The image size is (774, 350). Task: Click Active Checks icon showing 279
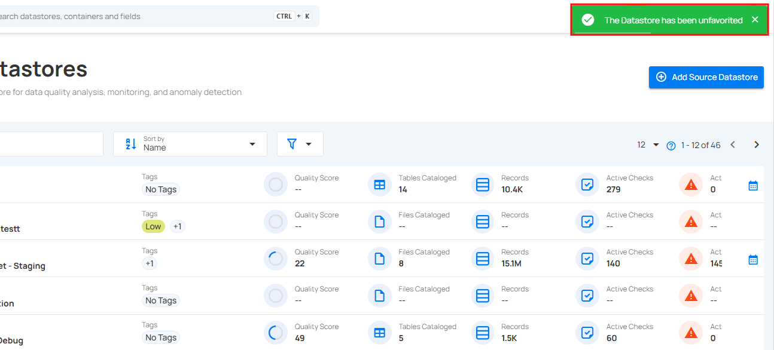point(587,185)
